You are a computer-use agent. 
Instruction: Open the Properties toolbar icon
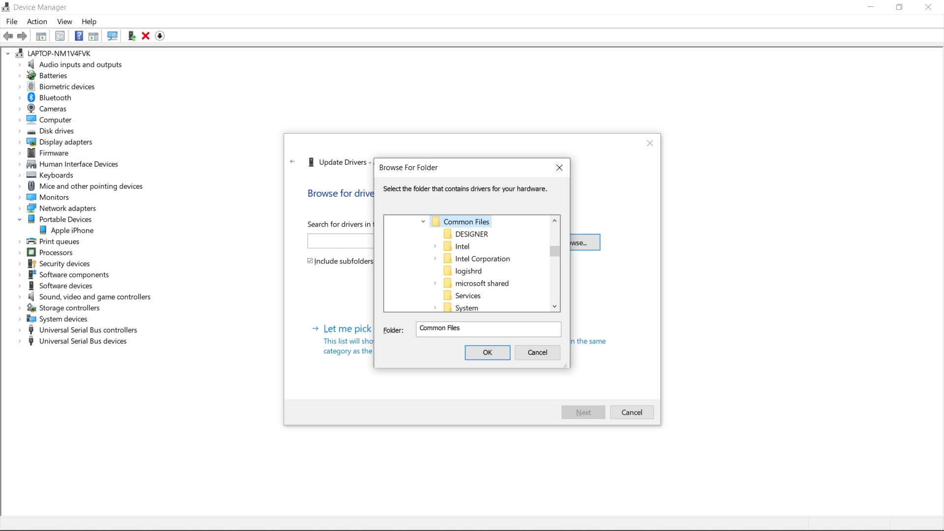click(60, 36)
